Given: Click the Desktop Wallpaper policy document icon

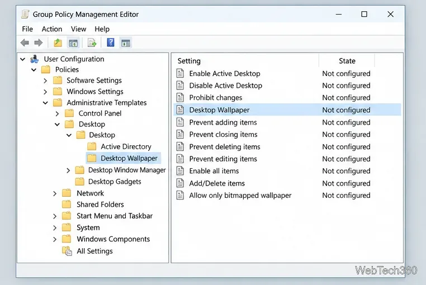Looking at the screenshot, I should (180, 110).
